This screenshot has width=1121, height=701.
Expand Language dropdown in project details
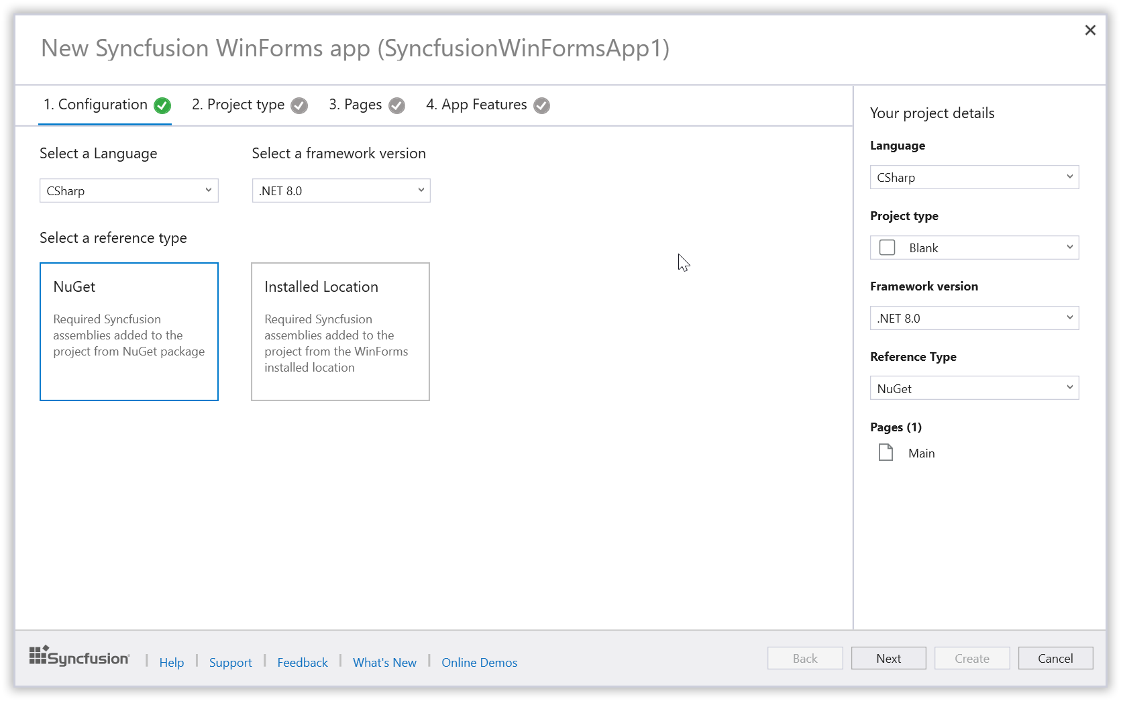click(x=974, y=177)
